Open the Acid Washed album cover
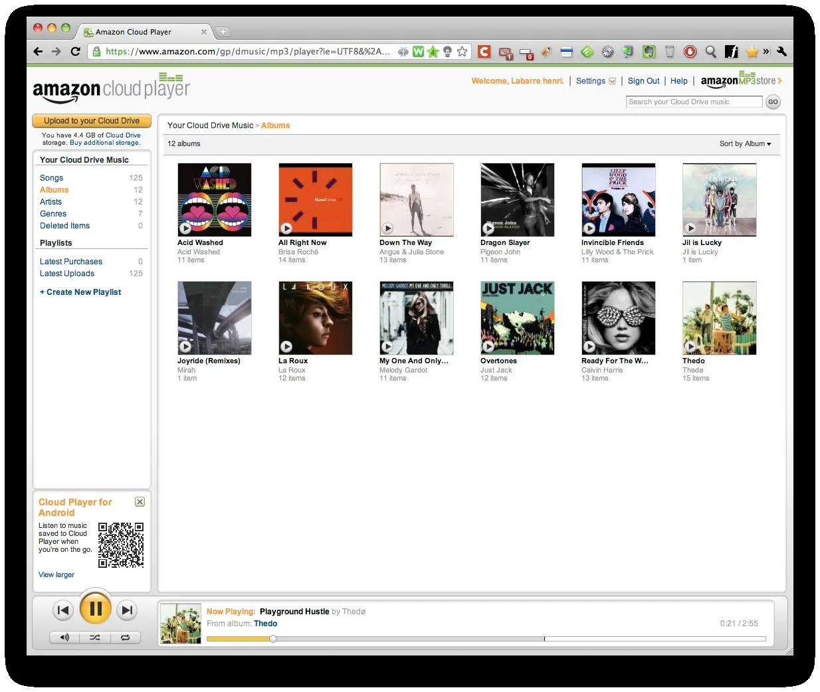The height and width of the screenshot is (692, 820). click(x=215, y=200)
